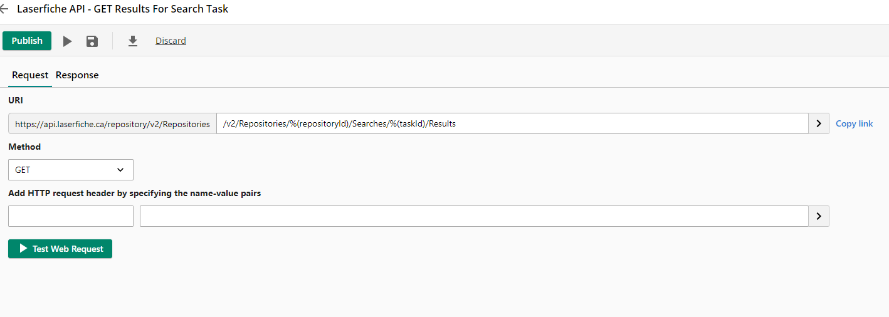Focus the HTTP header name input box
This screenshot has height=317, width=889.
pos(71,216)
